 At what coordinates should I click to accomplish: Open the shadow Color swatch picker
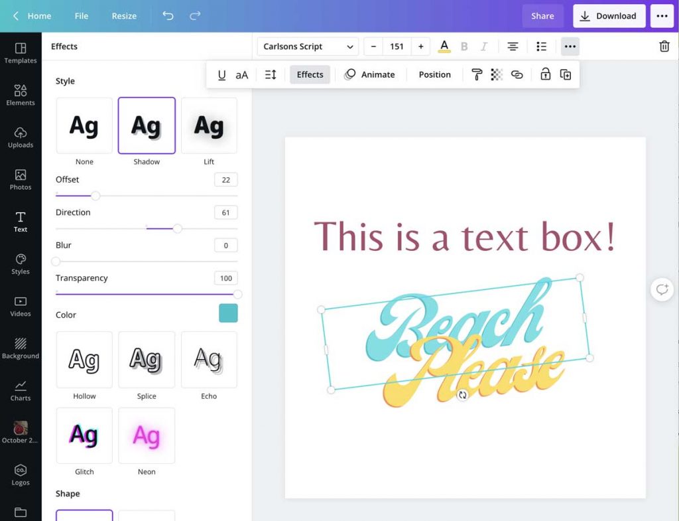[228, 313]
